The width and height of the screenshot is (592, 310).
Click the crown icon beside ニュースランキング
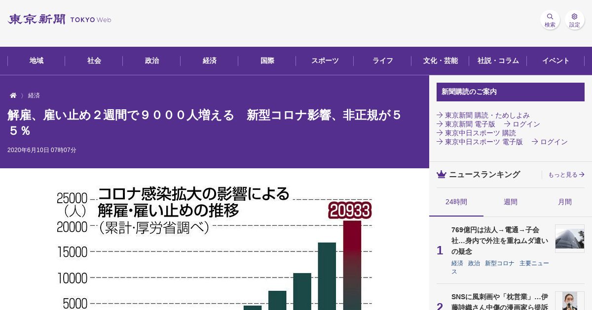click(442, 174)
